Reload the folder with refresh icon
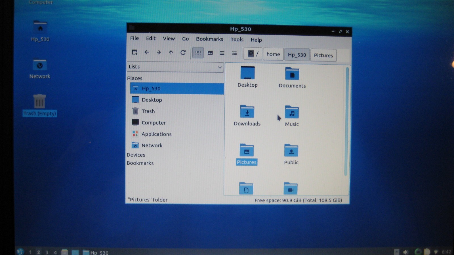The height and width of the screenshot is (255, 454). pos(183,52)
